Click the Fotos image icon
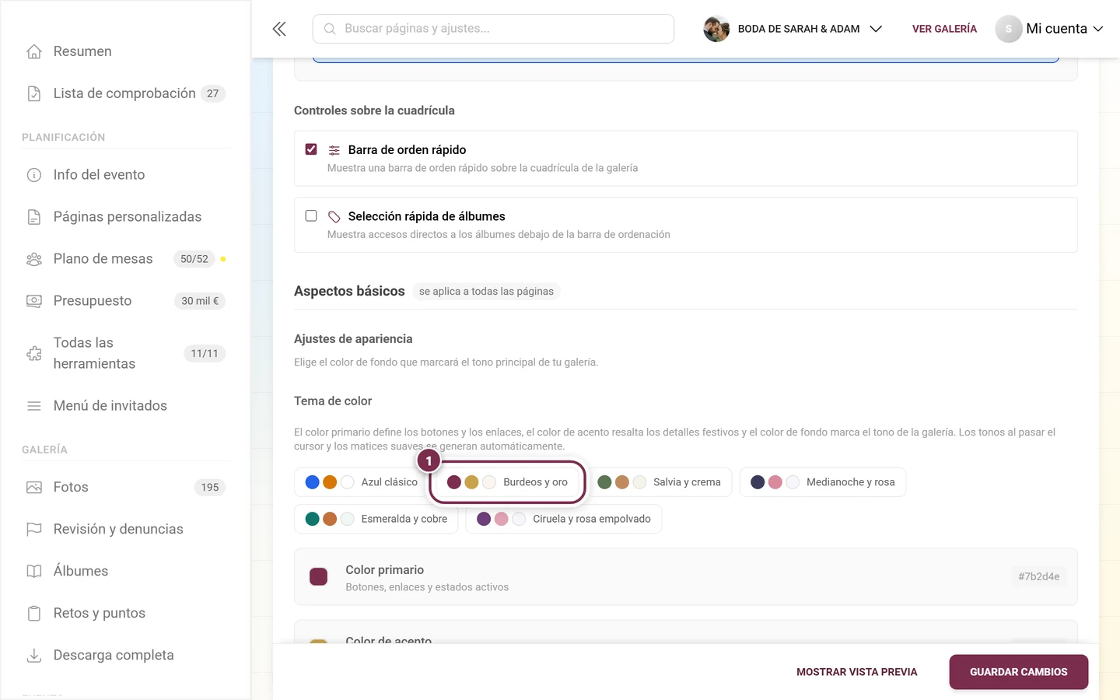The image size is (1120, 700). [x=34, y=488]
